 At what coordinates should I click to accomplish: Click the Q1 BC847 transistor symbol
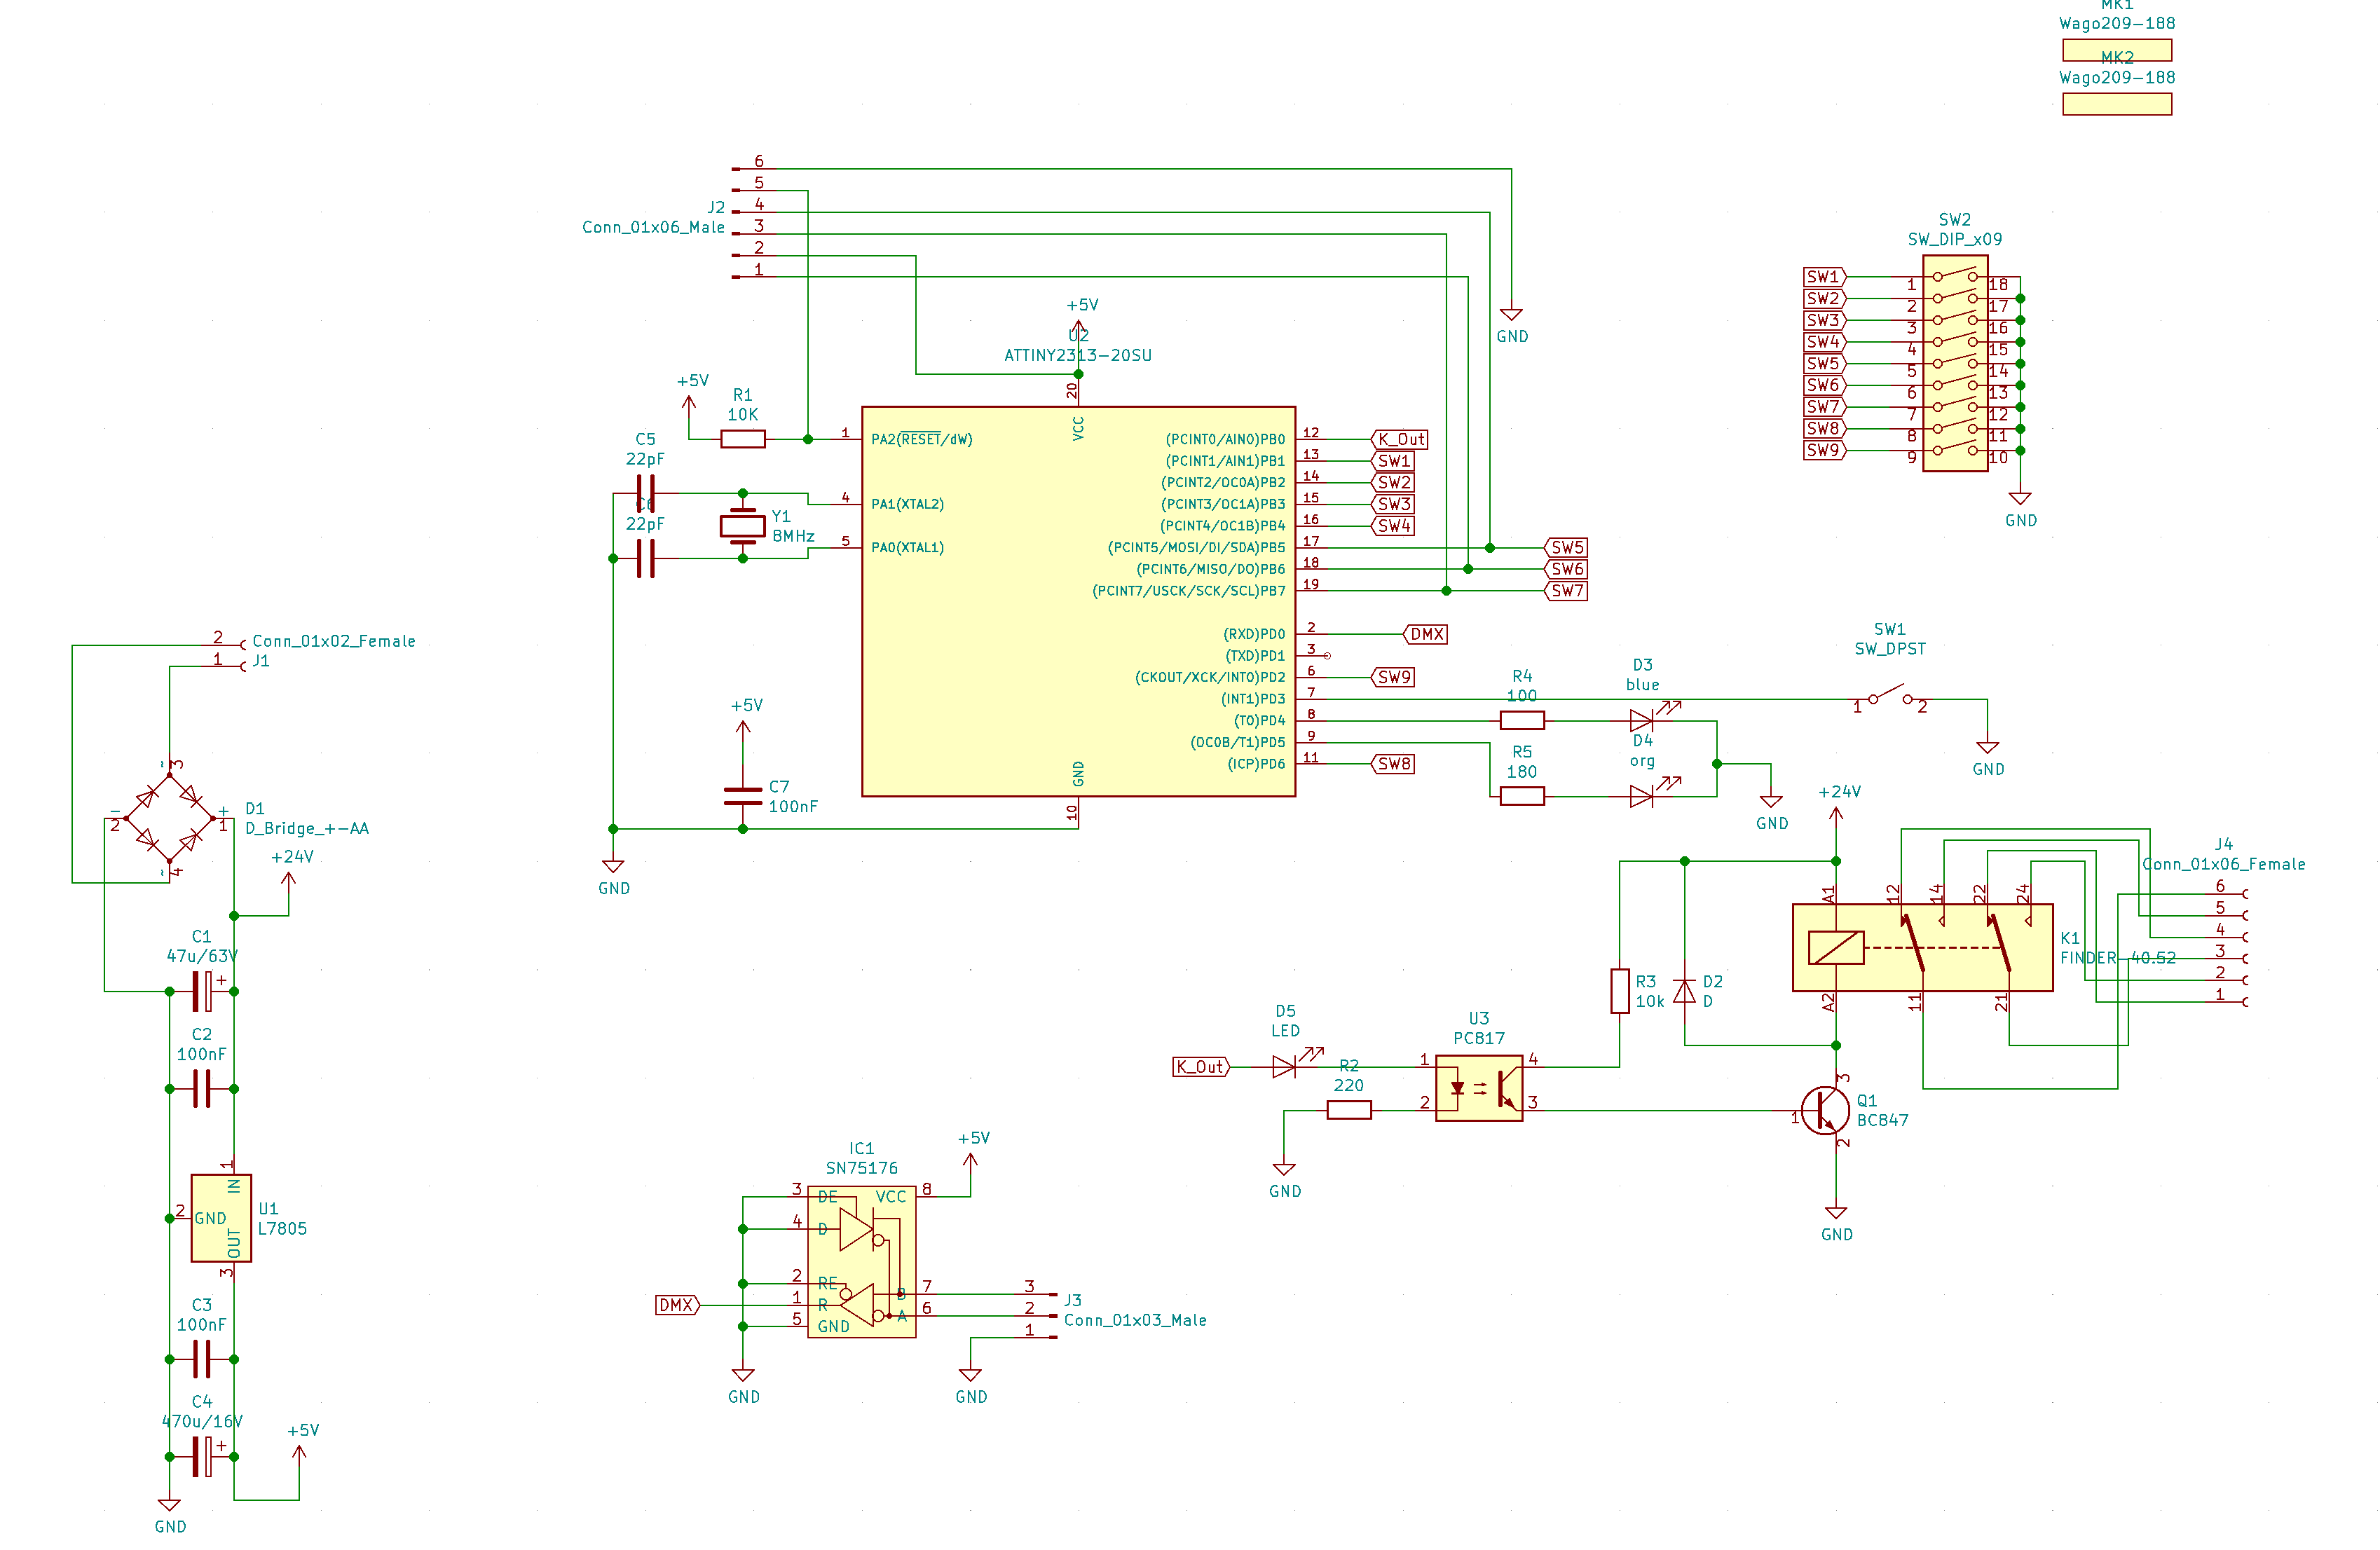[1826, 1110]
